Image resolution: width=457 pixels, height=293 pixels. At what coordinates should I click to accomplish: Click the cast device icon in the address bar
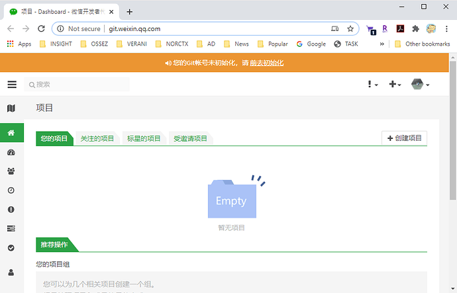[335, 28]
